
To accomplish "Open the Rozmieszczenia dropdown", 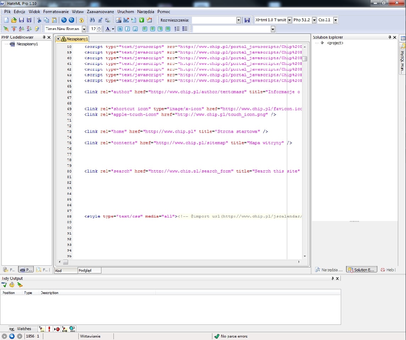I will point(238,20).
